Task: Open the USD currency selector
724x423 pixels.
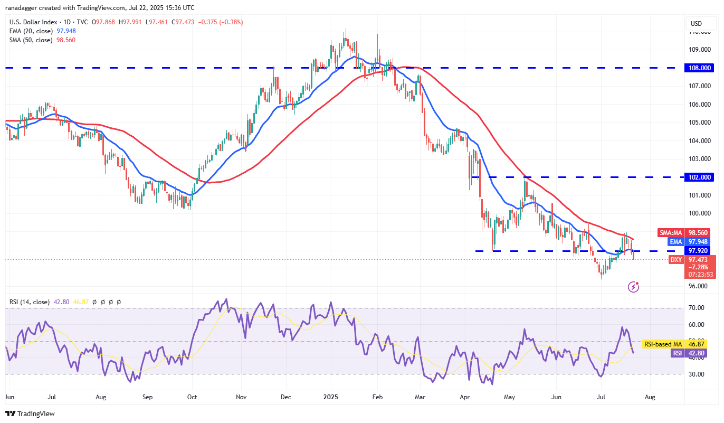Action: tap(696, 24)
